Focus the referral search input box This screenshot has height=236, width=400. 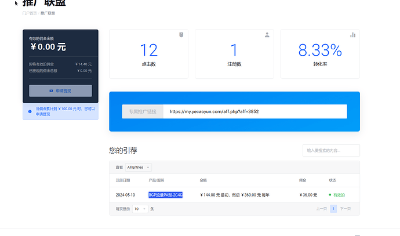[x=331, y=151]
